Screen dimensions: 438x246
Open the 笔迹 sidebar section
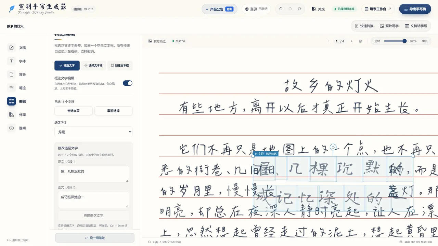coord(17,88)
